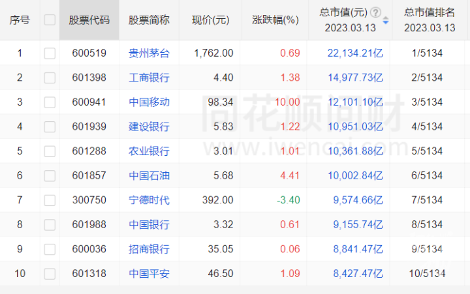Click the price 392.00
This screenshot has height=294, width=470.
pos(217,200)
